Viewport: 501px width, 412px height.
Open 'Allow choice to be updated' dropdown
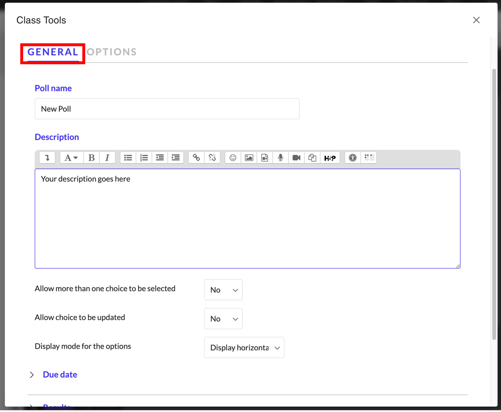[x=223, y=319]
